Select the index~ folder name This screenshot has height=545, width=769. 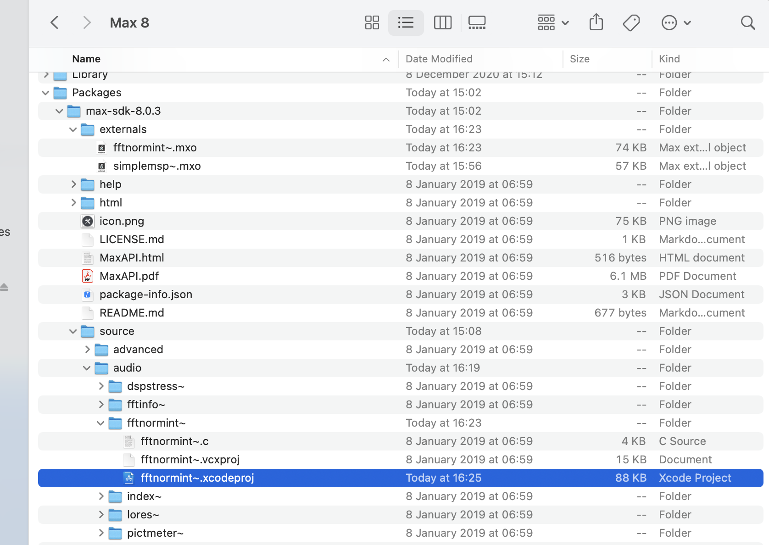coord(145,496)
